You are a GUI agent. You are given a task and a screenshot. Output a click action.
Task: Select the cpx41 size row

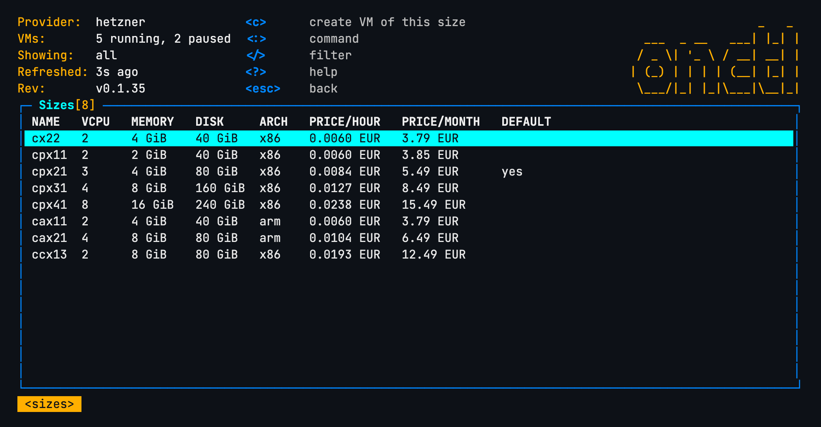tap(409, 205)
